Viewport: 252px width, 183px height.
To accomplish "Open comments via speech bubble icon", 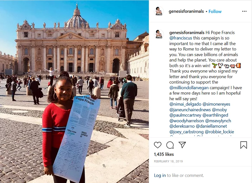I will point(170,145).
